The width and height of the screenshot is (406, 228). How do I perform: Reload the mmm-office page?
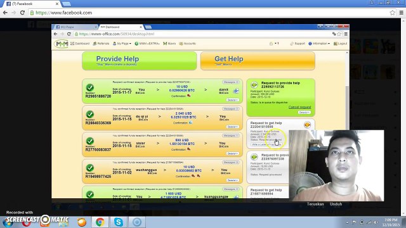(x=69, y=34)
